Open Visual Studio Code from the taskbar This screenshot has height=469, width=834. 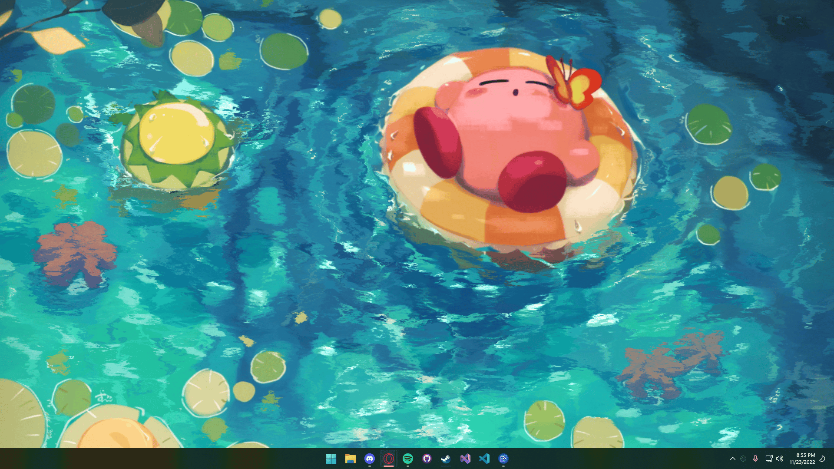coord(485,458)
